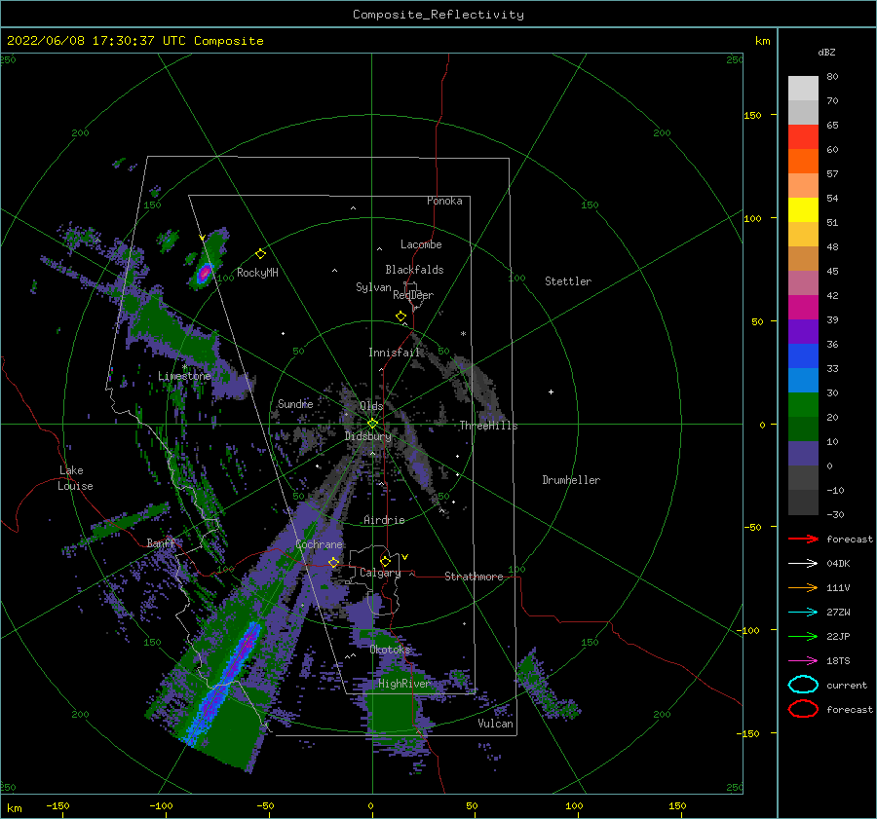Click the 'Cochrane' map label
Screen dimensions: 877x819
tap(319, 544)
